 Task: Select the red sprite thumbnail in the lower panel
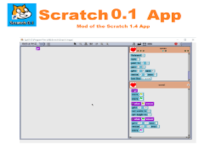[x=133, y=85]
